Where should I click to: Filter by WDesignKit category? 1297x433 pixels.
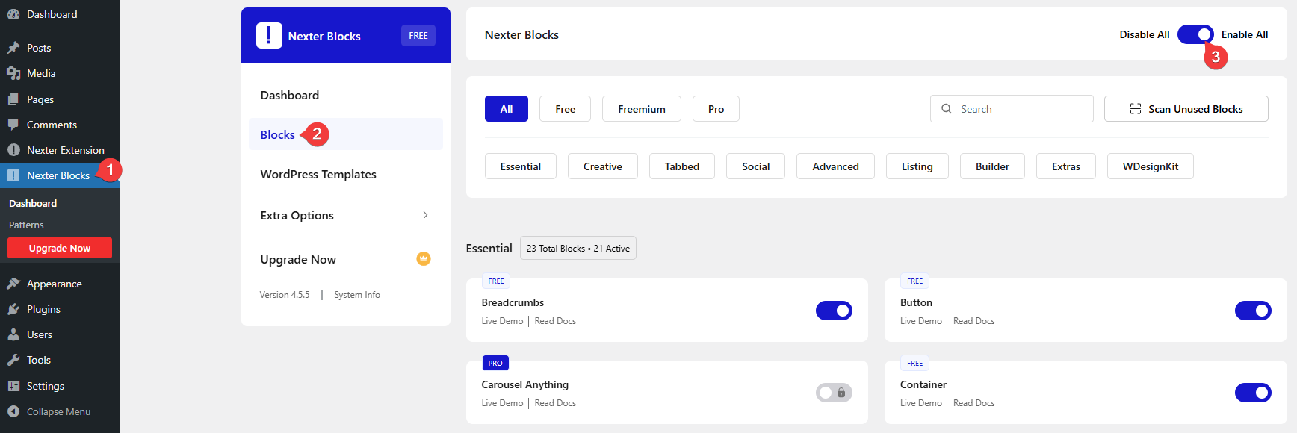click(1151, 166)
